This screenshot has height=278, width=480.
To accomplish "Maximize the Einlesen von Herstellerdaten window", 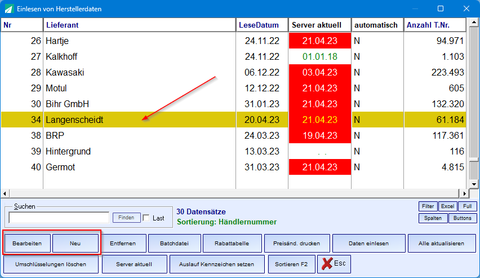I will pos(441,8).
